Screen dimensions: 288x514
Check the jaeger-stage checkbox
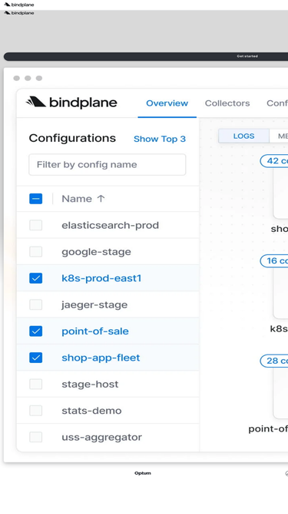35,304
